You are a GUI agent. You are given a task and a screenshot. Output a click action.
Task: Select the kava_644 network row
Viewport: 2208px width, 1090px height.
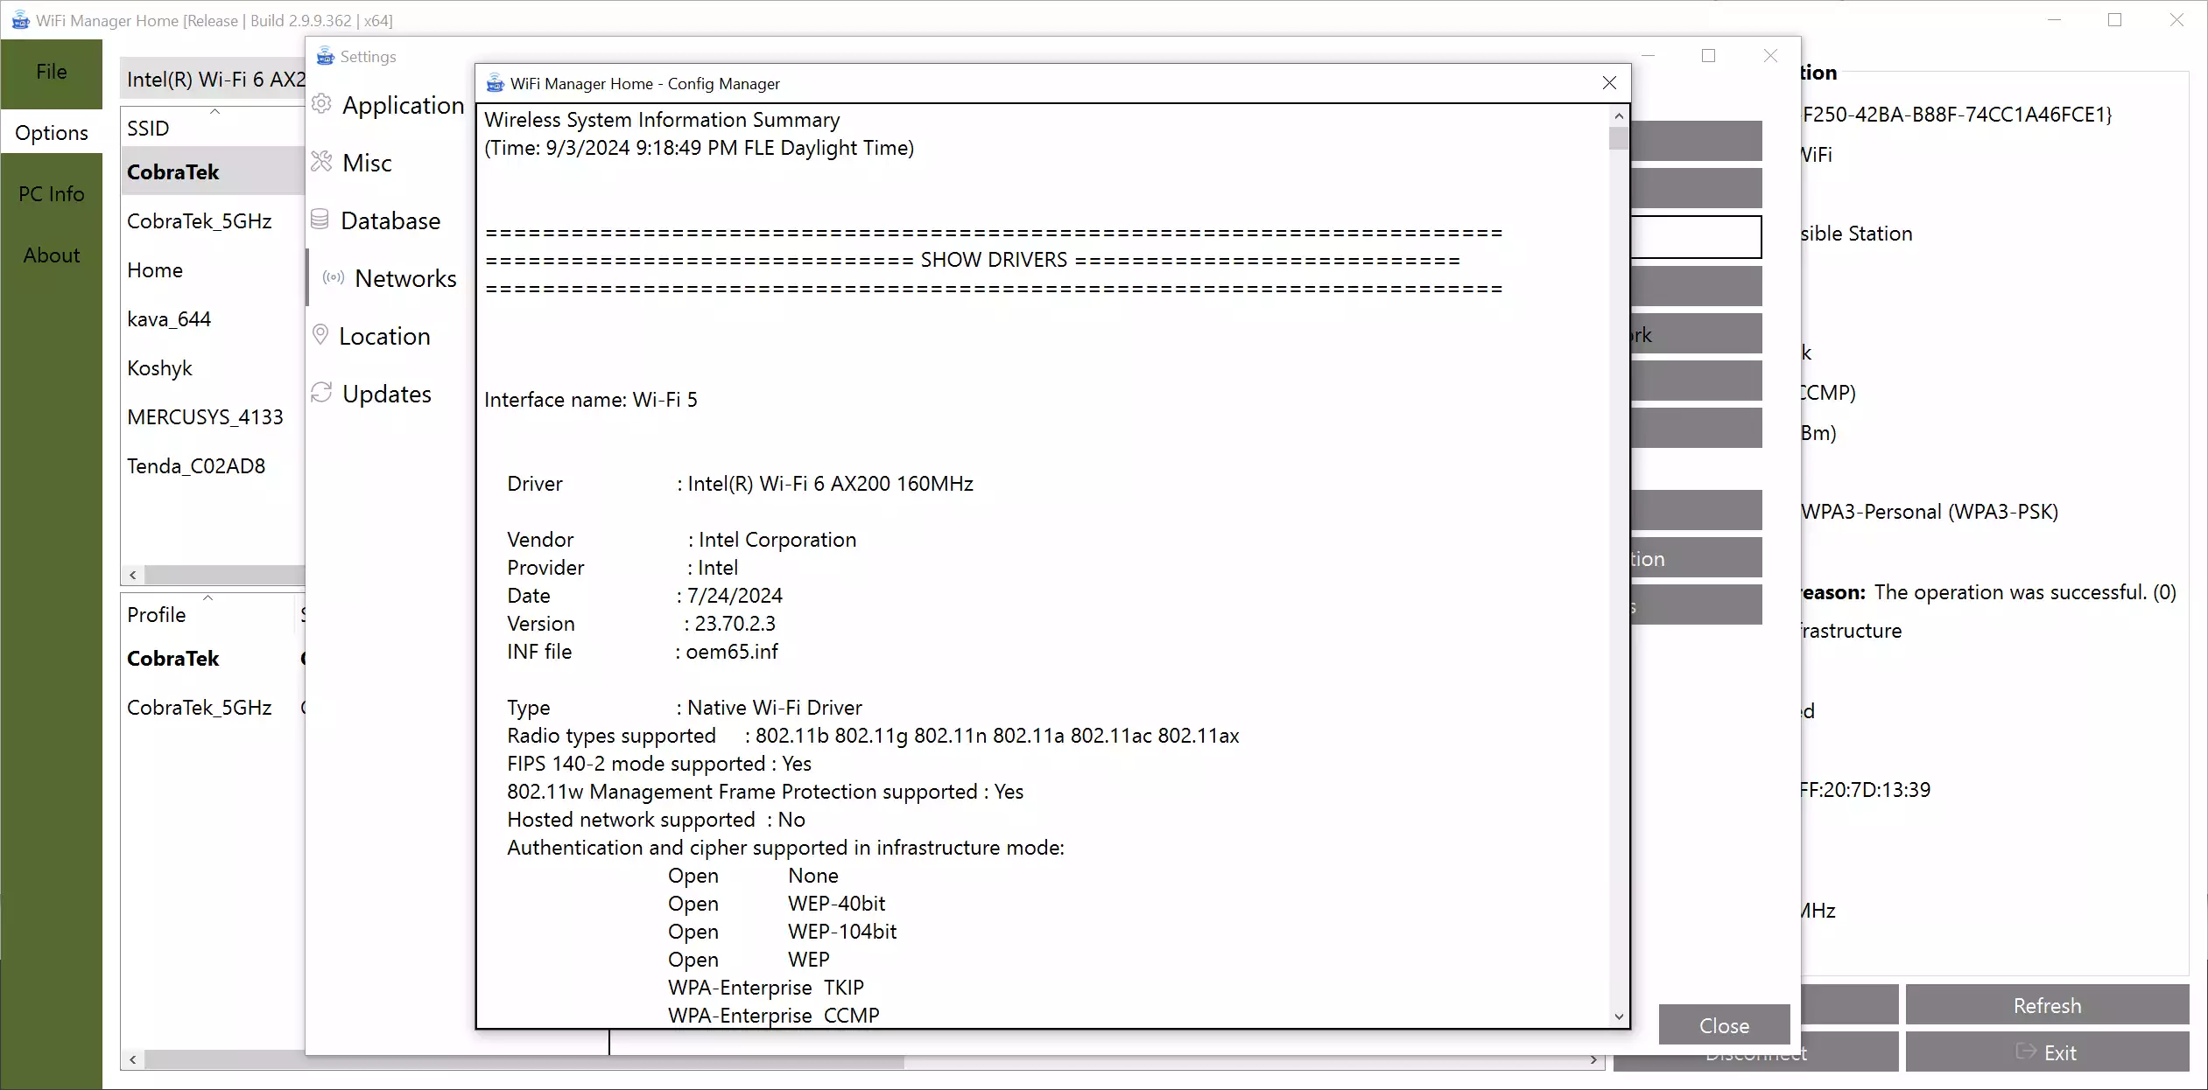[213, 318]
